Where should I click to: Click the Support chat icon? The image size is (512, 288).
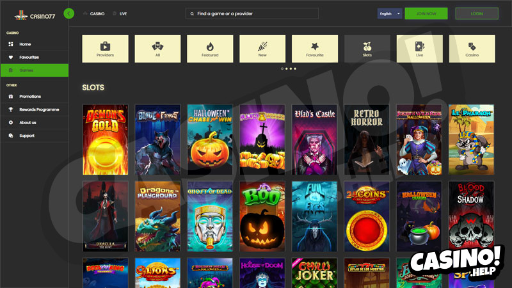[x=11, y=136]
